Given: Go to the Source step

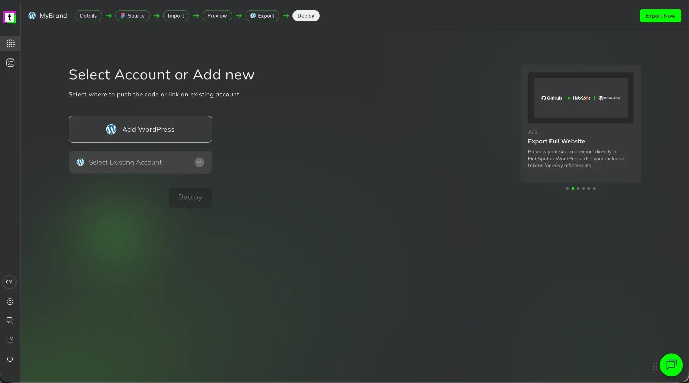Looking at the screenshot, I should (132, 15).
